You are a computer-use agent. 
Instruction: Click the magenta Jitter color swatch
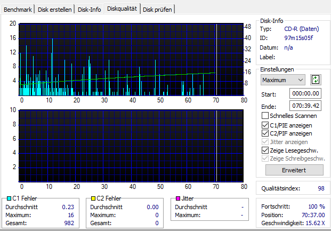(x=178, y=198)
